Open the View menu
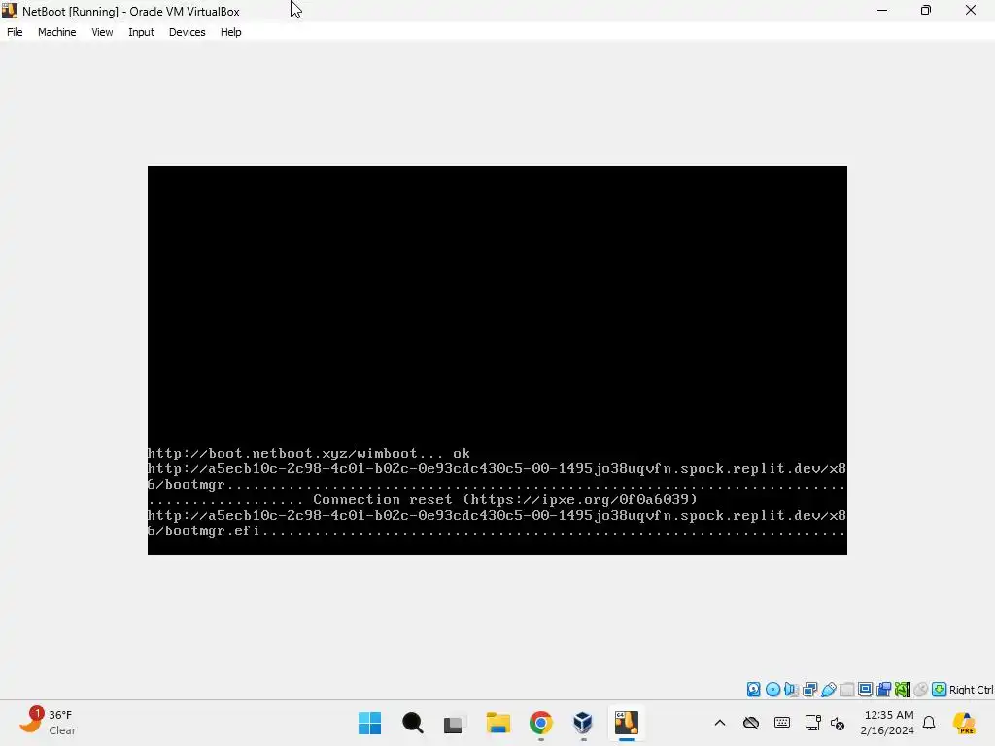 click(x=102, y=32)
